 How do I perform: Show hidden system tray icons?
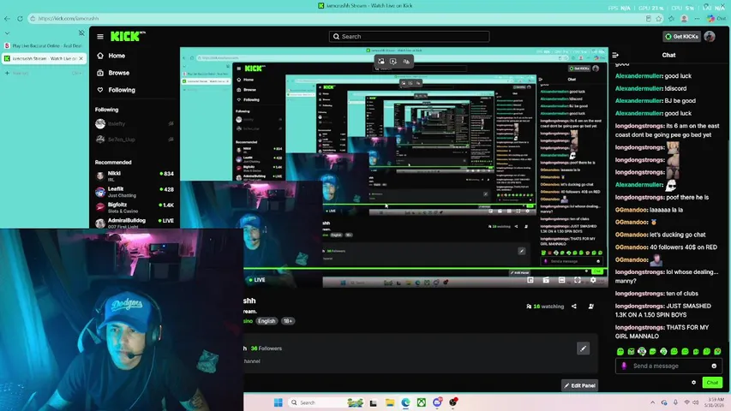pos(652,402)
